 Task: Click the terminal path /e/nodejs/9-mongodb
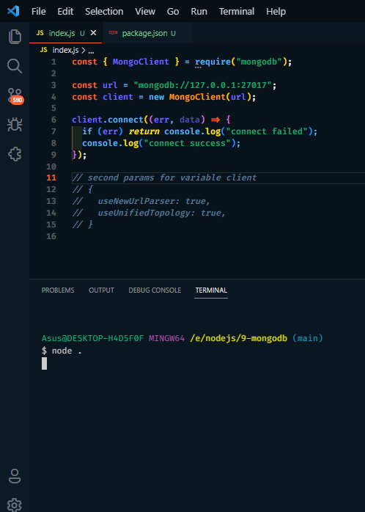[x=238, y=338]
